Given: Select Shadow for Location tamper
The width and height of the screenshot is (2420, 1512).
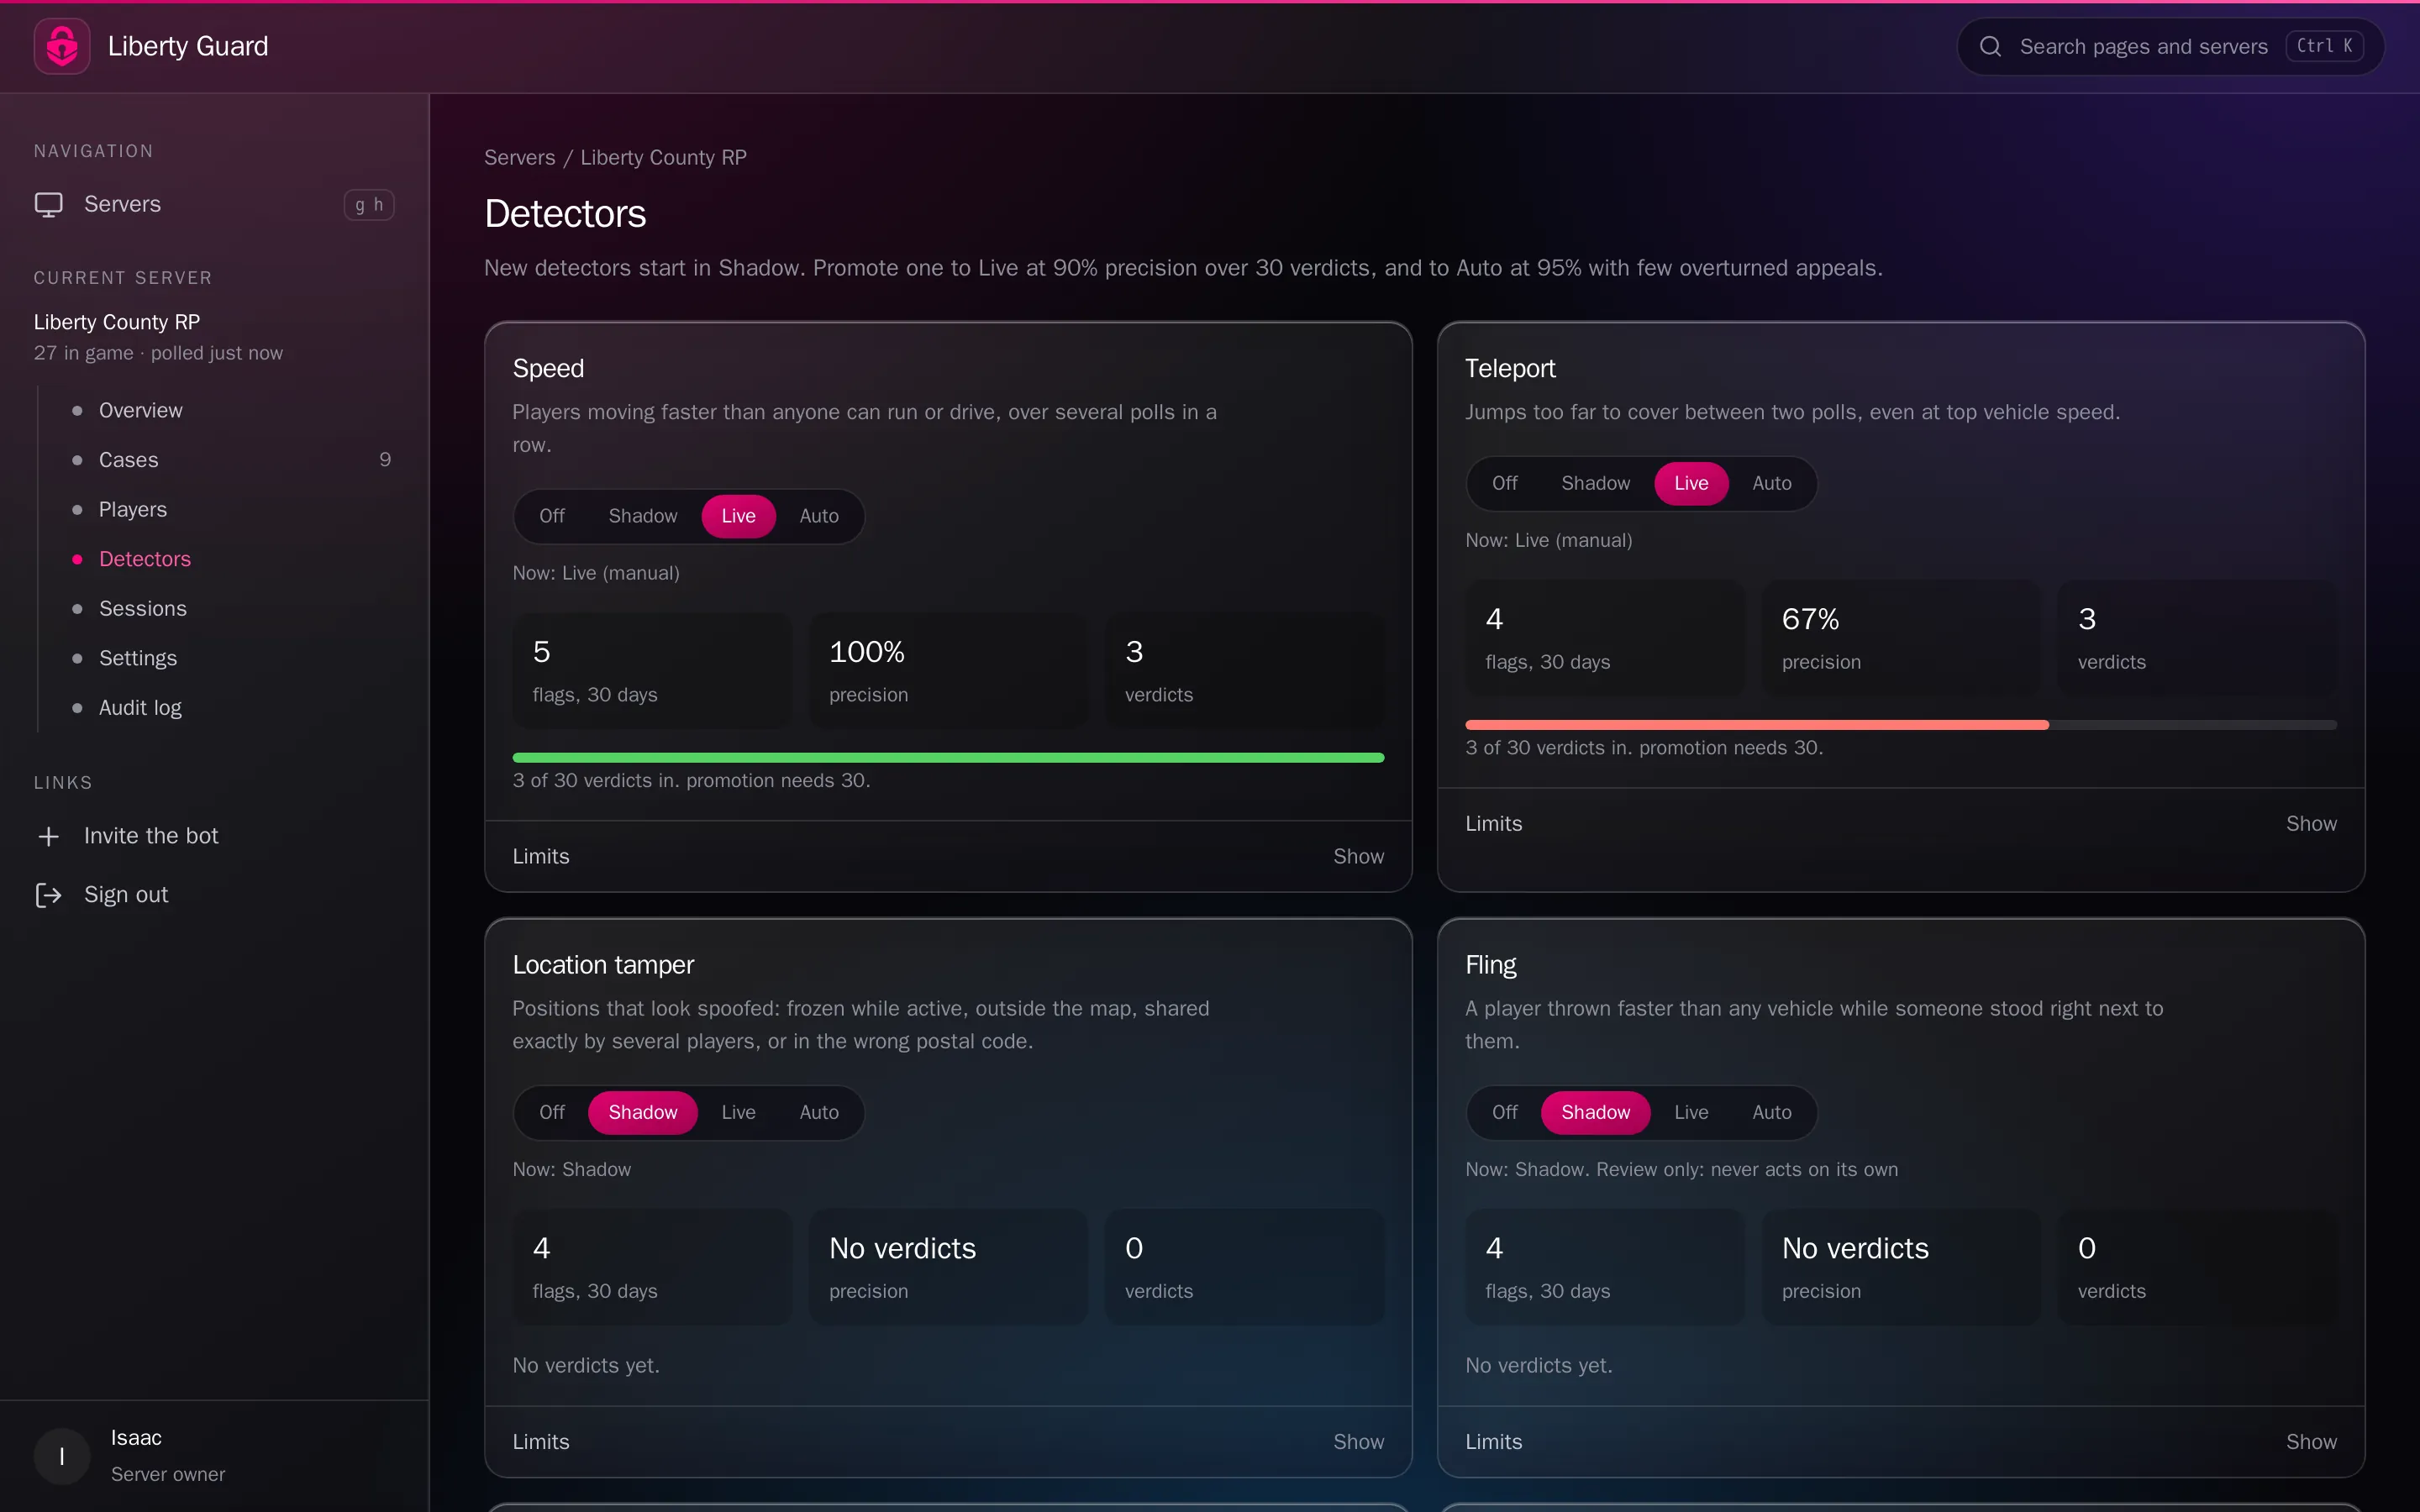Looking at the screenshot, I should pyautogui.click(x=643, y=1112).
